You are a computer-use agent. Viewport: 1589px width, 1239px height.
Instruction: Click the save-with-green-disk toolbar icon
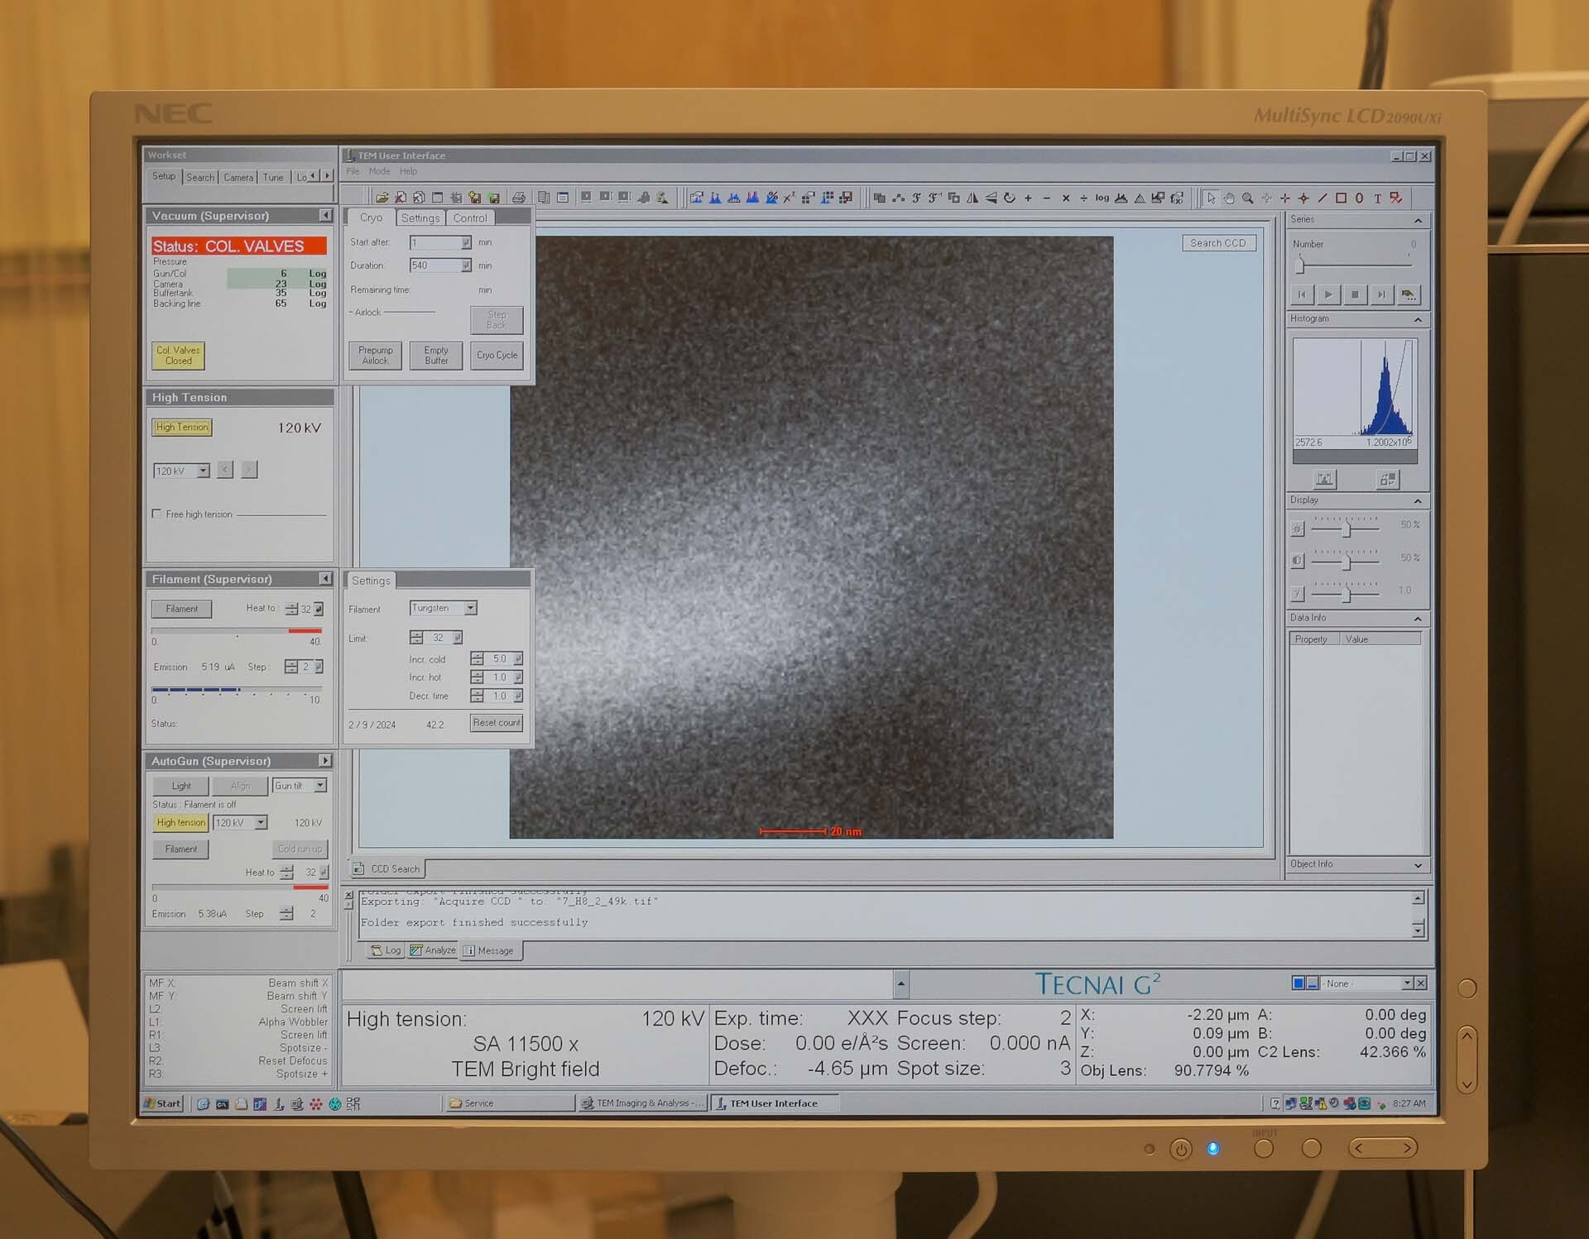(494, 198)
